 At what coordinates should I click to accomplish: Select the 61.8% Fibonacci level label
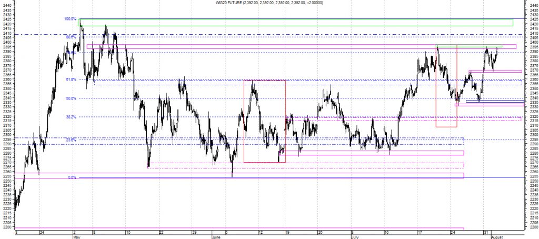point(71,79)
